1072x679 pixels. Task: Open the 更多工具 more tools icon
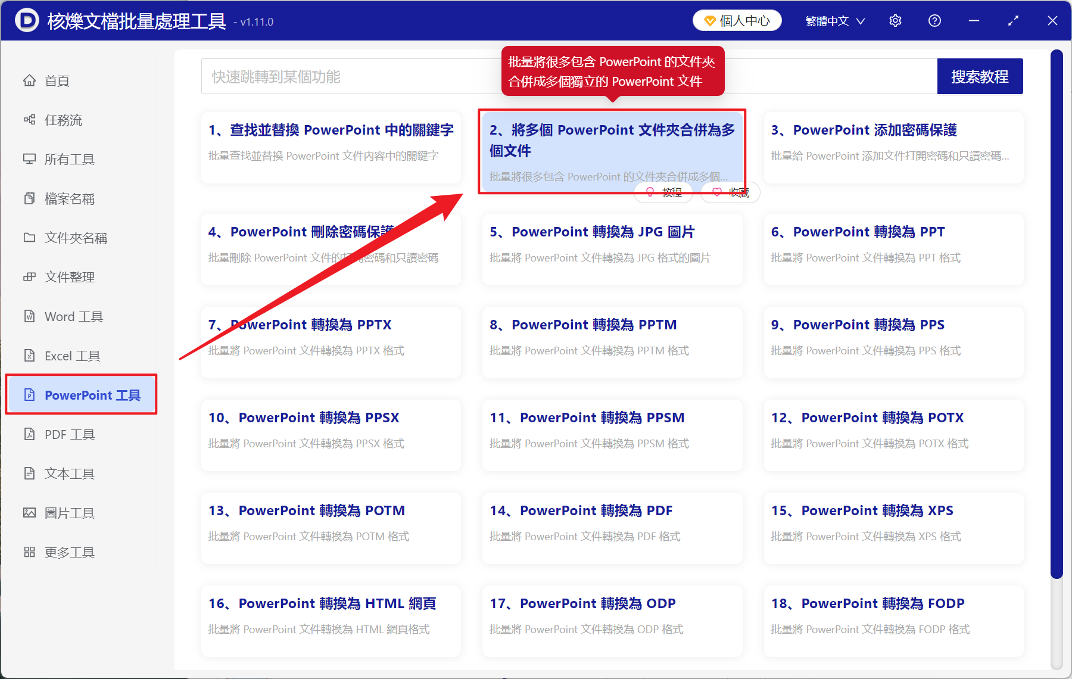[69, 552]
